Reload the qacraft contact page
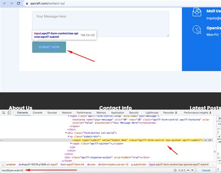 (x=18, y=3)
